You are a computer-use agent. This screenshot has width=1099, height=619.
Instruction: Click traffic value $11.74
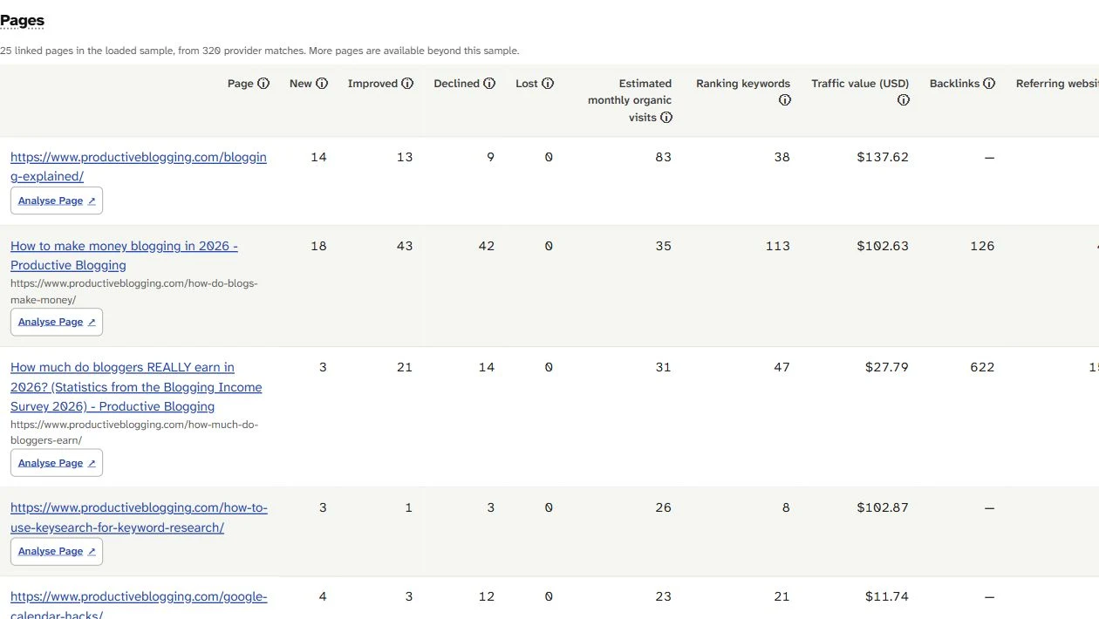tap(887, 596)
